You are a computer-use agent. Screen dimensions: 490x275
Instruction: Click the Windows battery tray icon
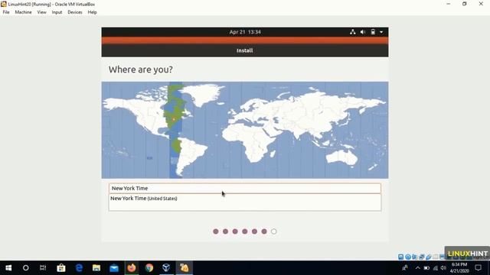[426, 268]
